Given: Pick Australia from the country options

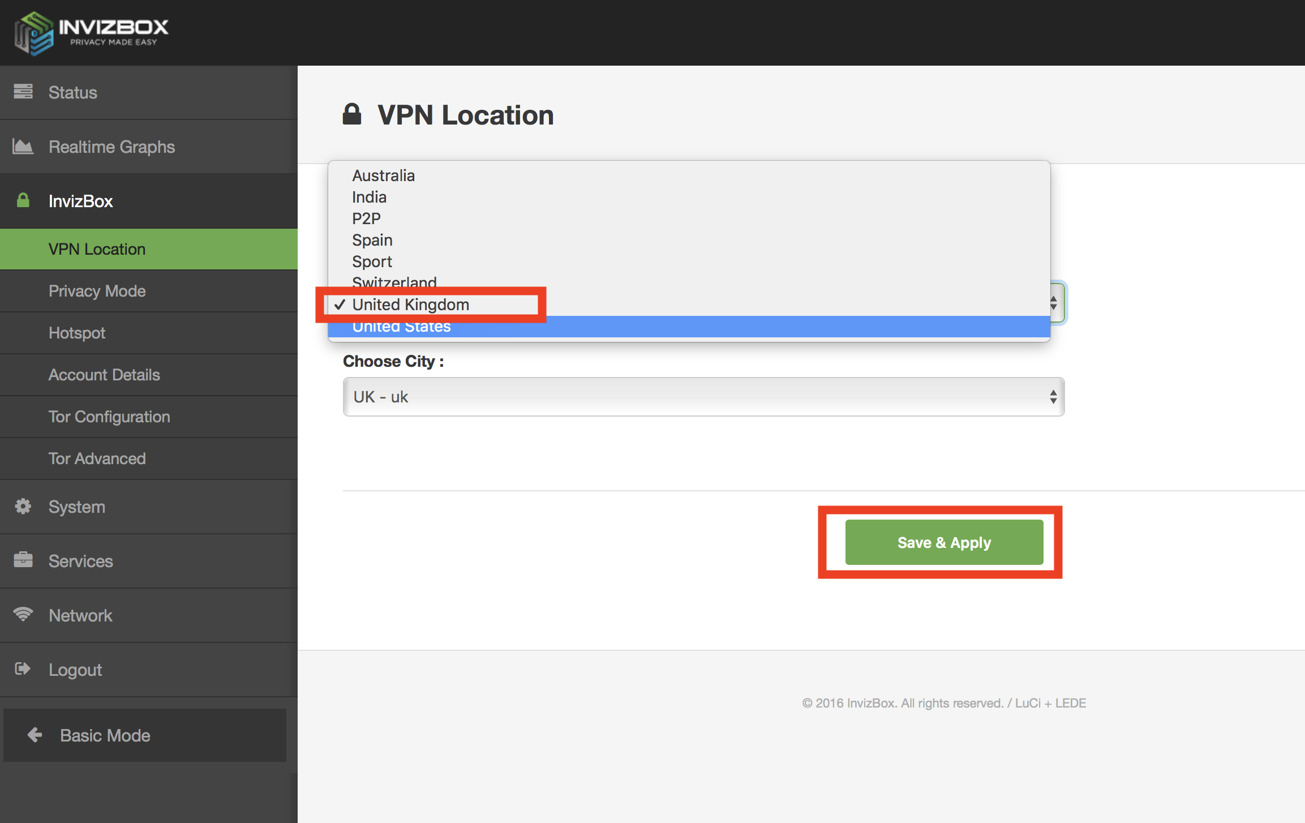Looking at the screenshot, I should click(384, 175).
